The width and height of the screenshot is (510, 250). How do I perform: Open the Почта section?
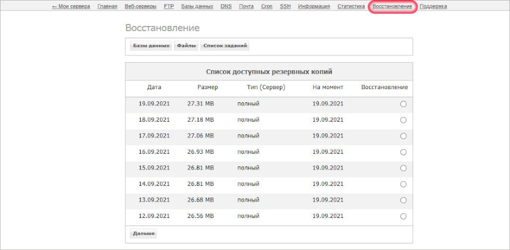246,6
